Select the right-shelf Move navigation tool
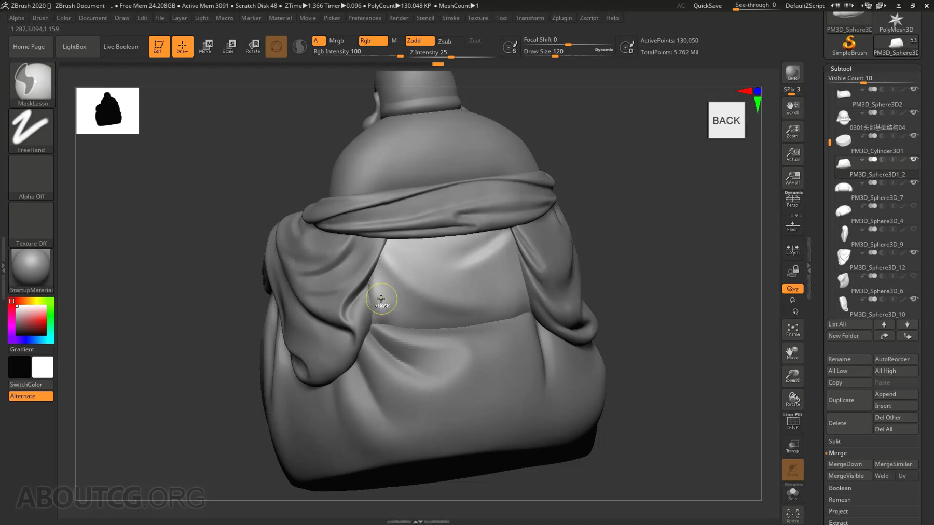This screenshot has width=934, height=525. (x=792, y=353)
